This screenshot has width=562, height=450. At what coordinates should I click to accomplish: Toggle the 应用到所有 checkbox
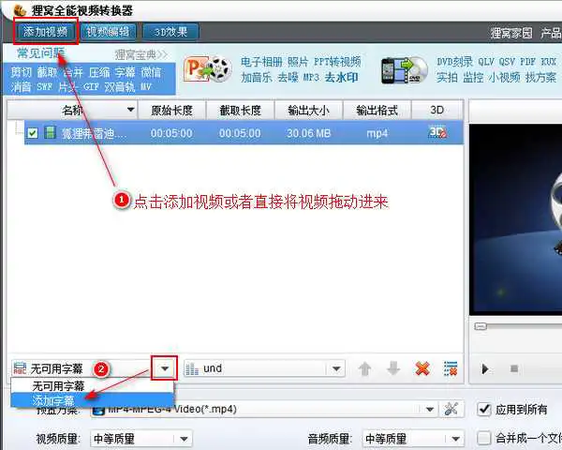pyautogui.click(x=484, y=409)
